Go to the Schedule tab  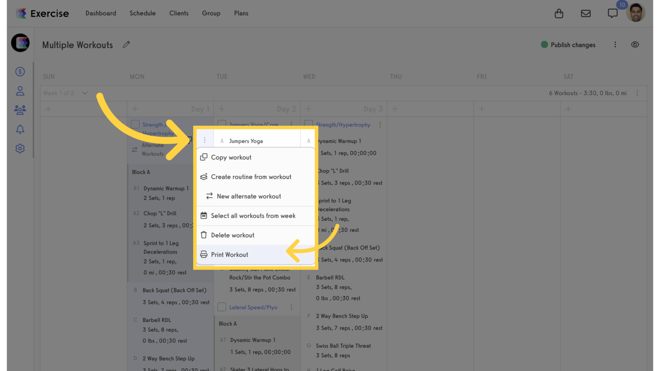(x=143, y=14)
